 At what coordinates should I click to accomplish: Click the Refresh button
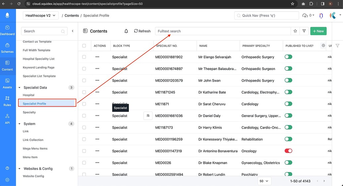(x=142, y=31)
